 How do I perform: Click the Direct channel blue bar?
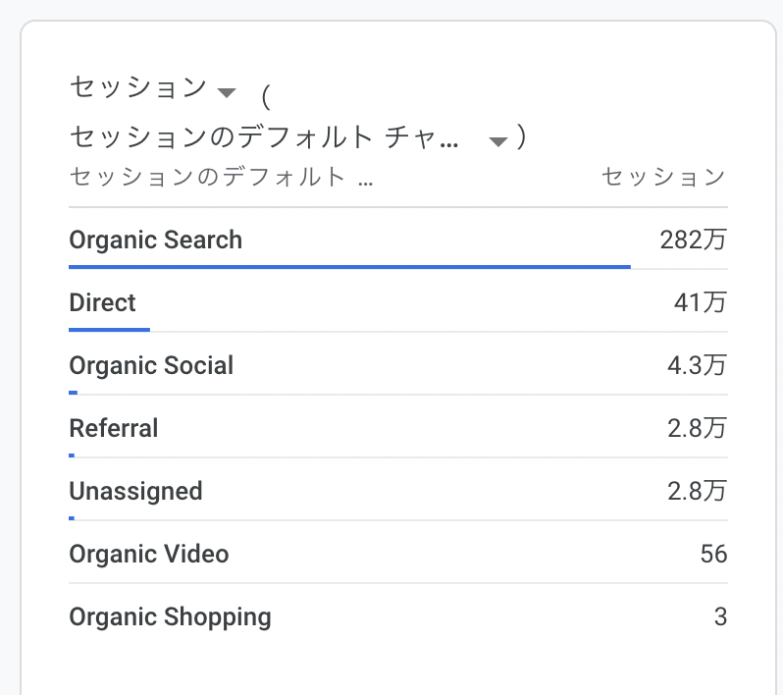(109, 330)
